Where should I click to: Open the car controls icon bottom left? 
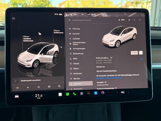(17, 96)
